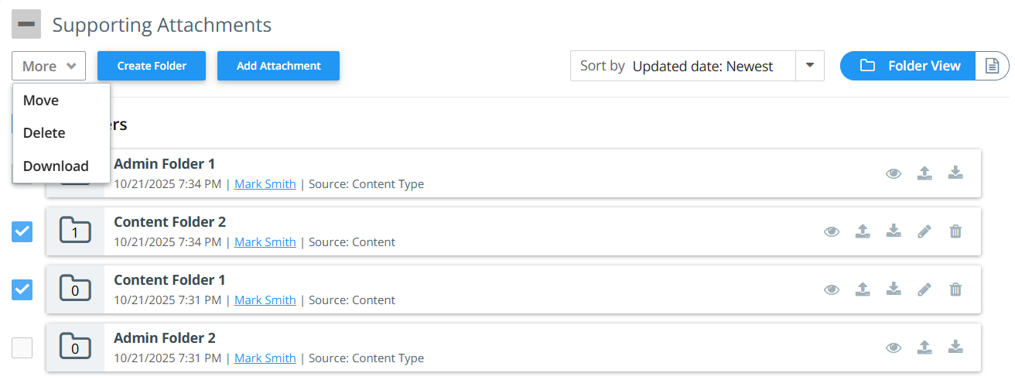
Task: Click the download icon for Admin Folder 1
Action: tap(955, 173)
